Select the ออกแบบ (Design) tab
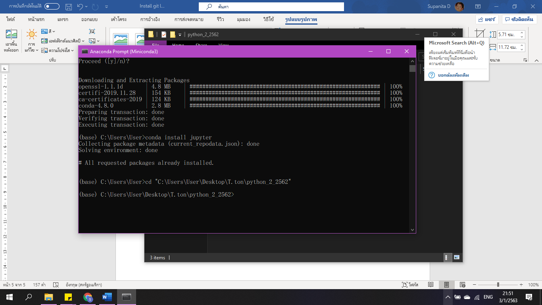 89,19
